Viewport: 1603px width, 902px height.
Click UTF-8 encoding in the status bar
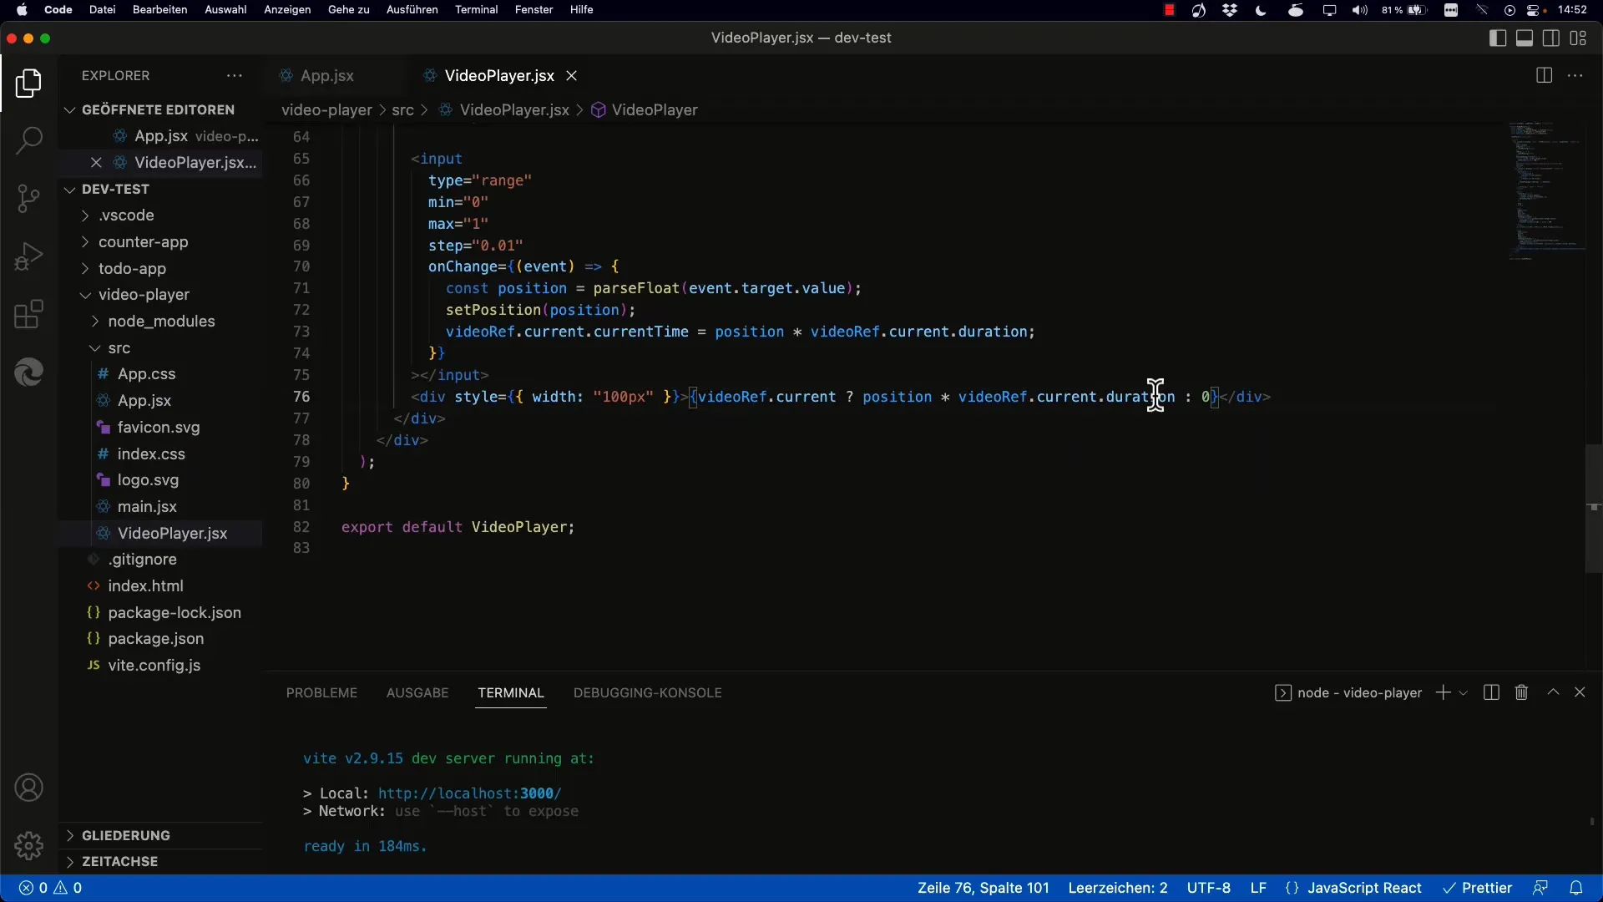click(x=1209, y=888)
